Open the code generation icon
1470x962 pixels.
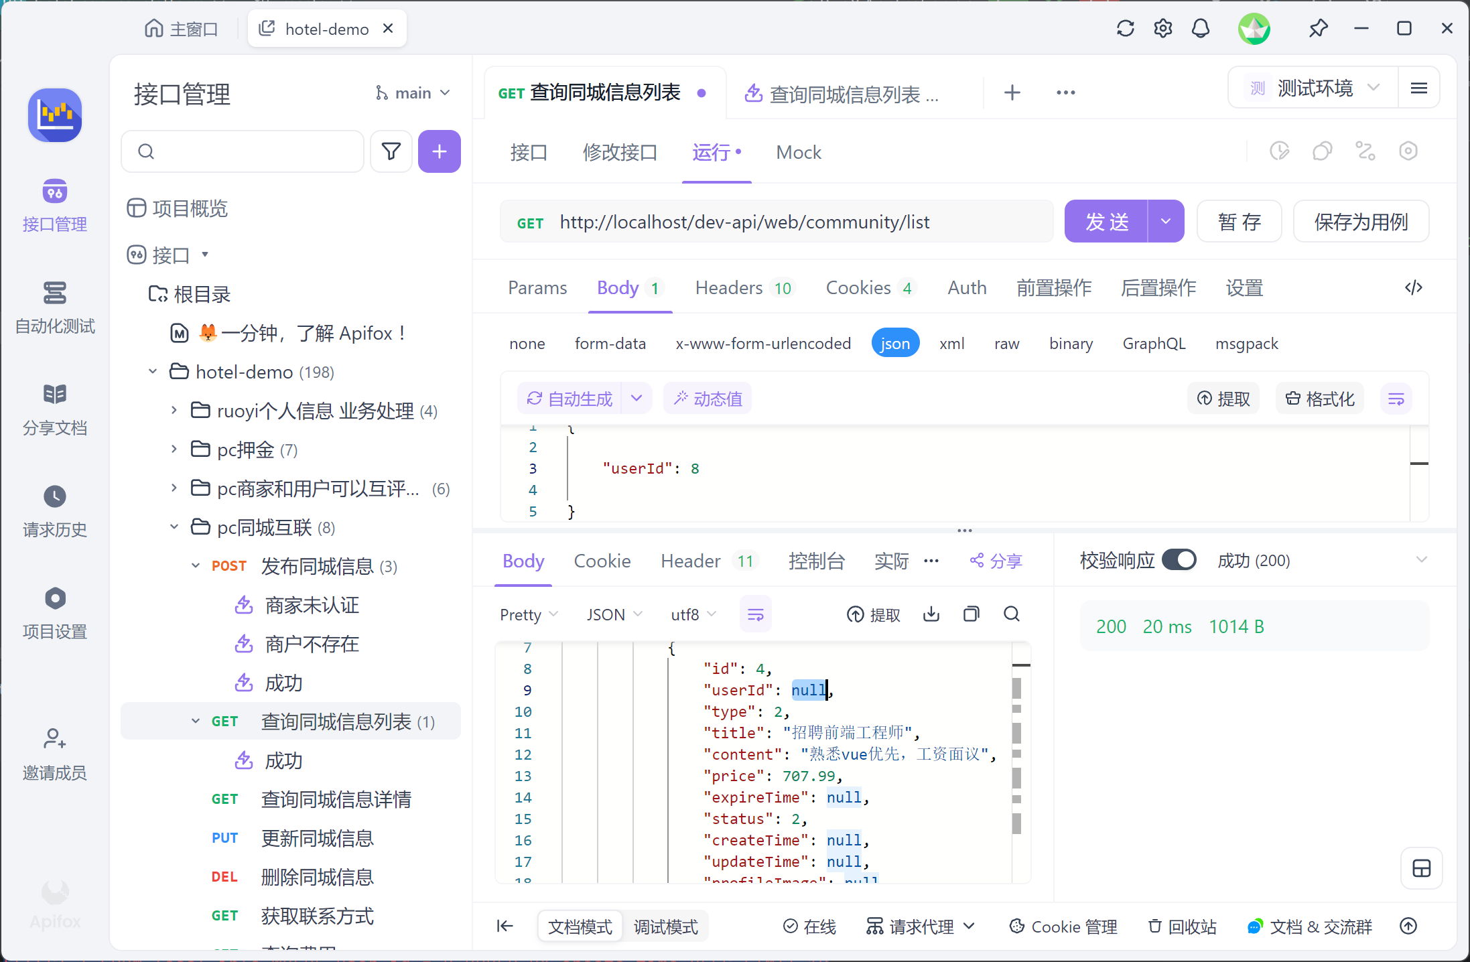[1413, 288]
